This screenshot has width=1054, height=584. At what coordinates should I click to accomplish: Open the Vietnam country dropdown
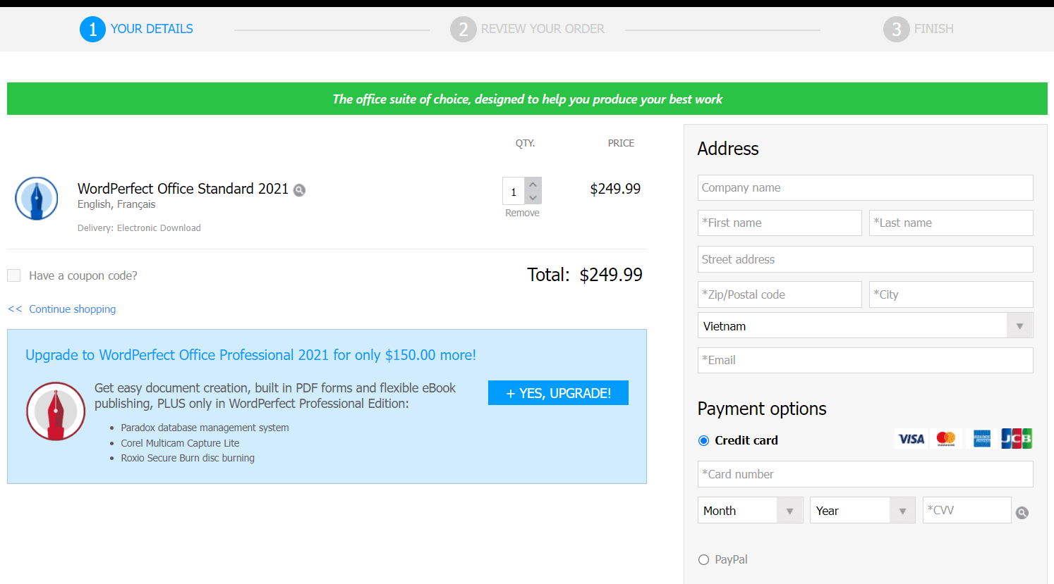[x=865, y=326]
